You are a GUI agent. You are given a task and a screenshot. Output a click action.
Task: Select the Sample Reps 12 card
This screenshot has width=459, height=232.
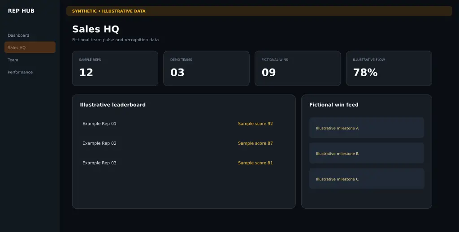click(115, 69)
